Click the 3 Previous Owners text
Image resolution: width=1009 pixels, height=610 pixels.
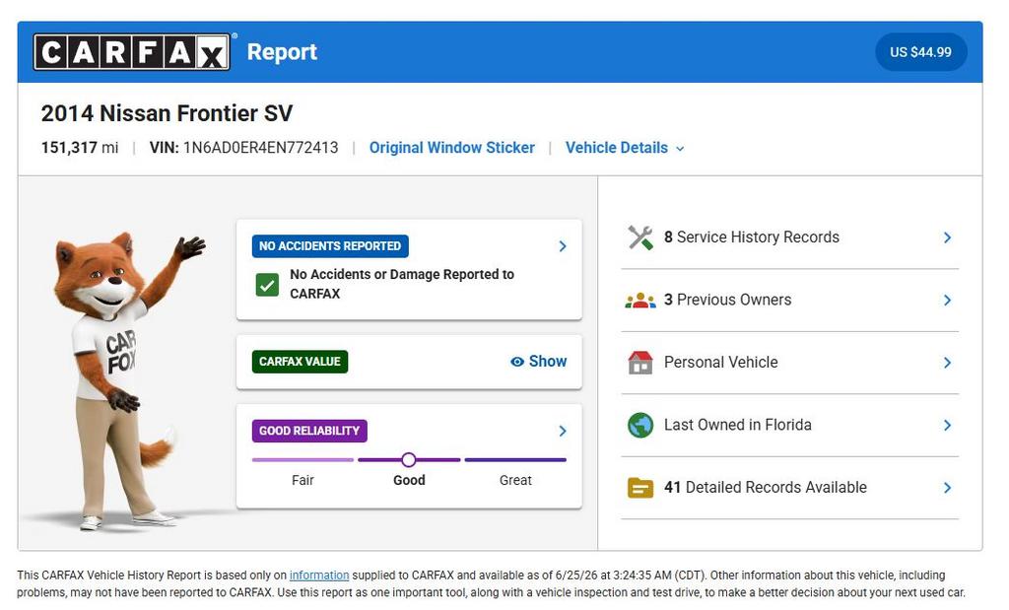[x=728, y=300]
